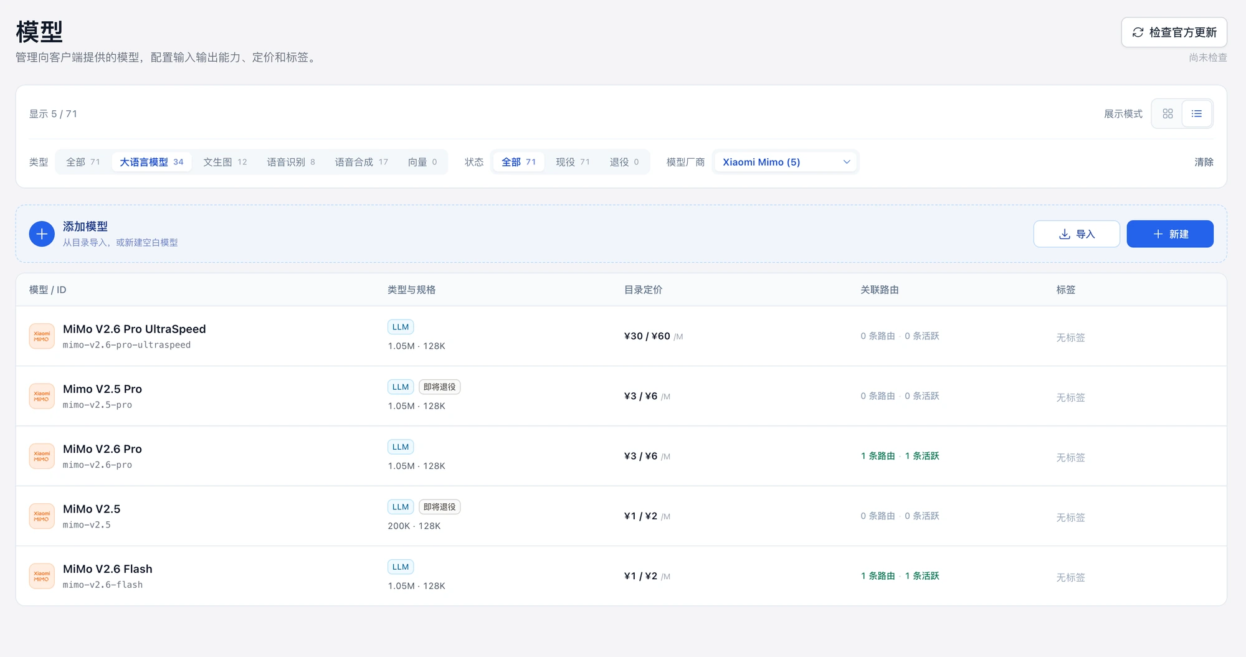This screenshot has height=657, width=1246.
Task: Click the LLM badge on MiMo V2.6 Flash
Action: (x=401, y=567)
